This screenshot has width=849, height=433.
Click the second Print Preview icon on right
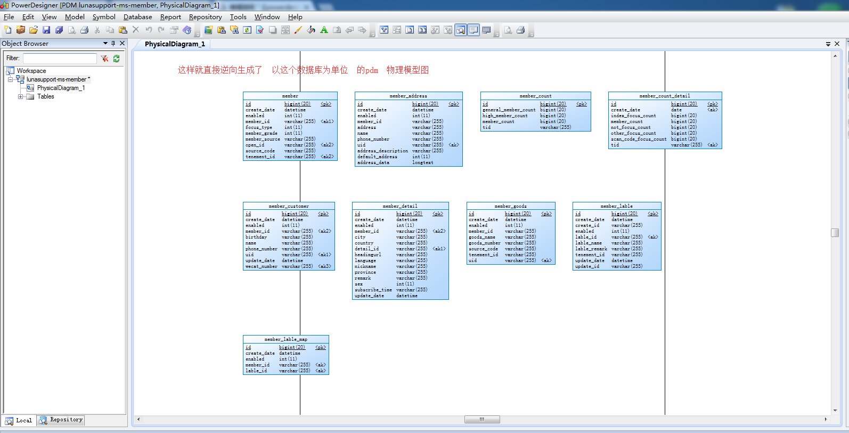tap(508, 30)
